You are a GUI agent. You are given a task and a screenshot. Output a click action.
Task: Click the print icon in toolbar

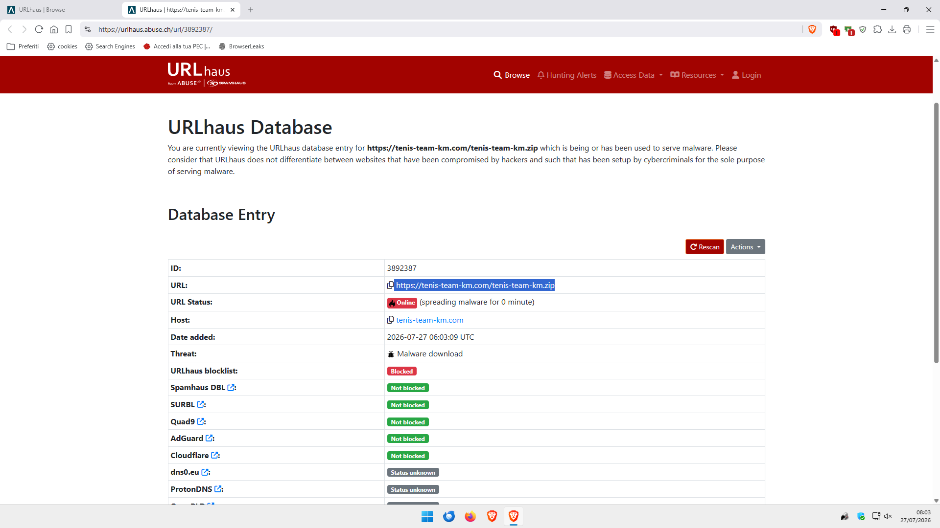pos(907,29)
